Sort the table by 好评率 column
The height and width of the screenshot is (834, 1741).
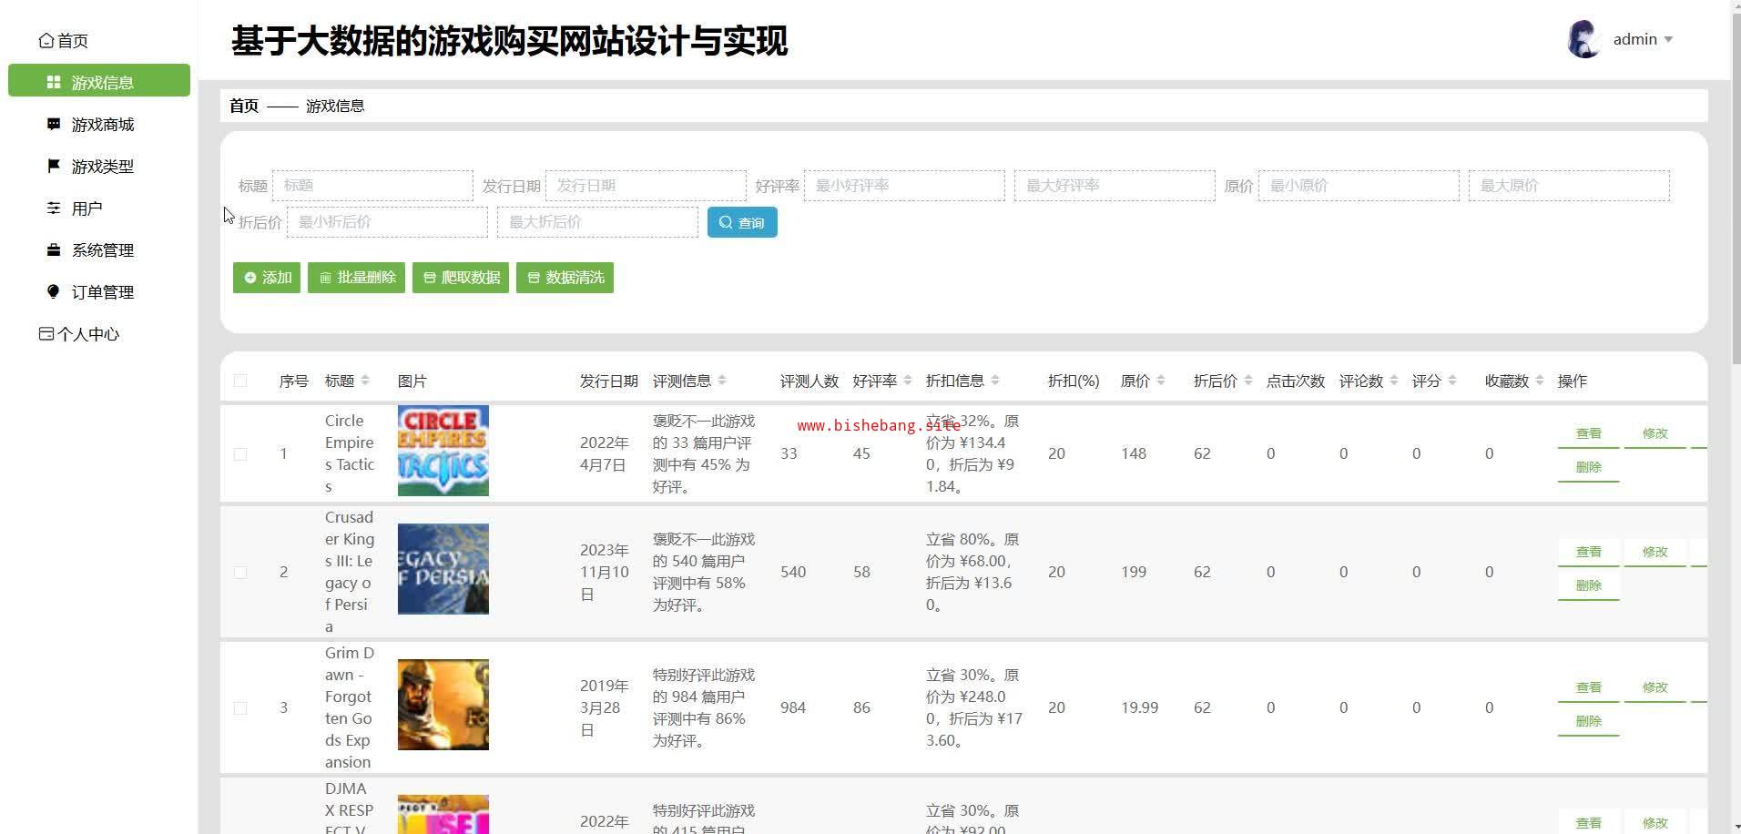pyautogui.click(x=907, y=381)
